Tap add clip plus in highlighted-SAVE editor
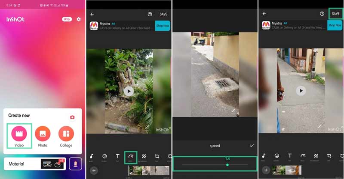The width and height of the screenshot is (344, 179). (x=266, y=170)
